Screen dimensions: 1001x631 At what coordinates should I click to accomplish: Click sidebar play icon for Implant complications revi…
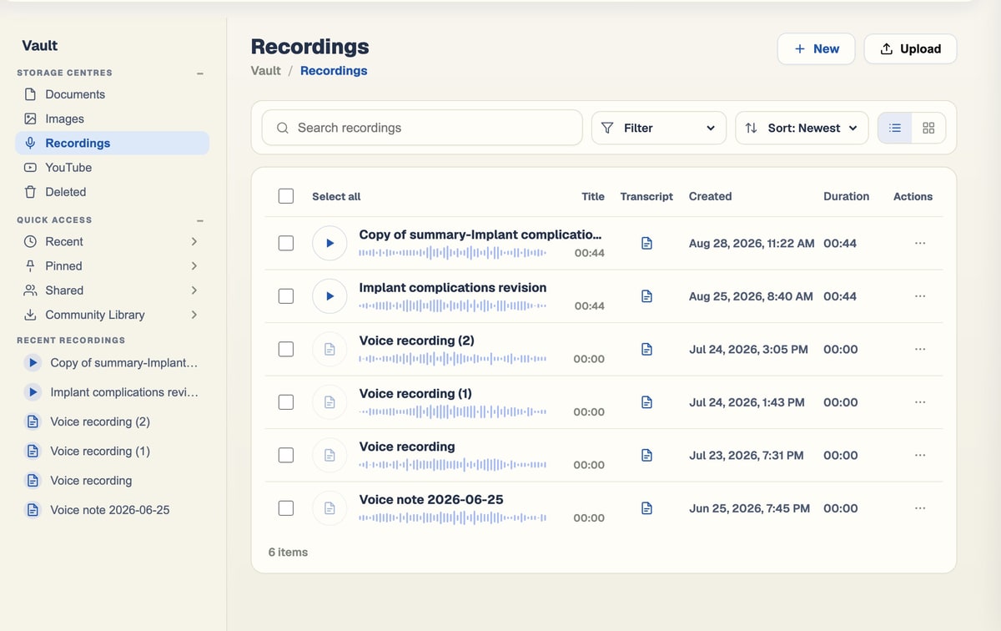coord(33,392)
